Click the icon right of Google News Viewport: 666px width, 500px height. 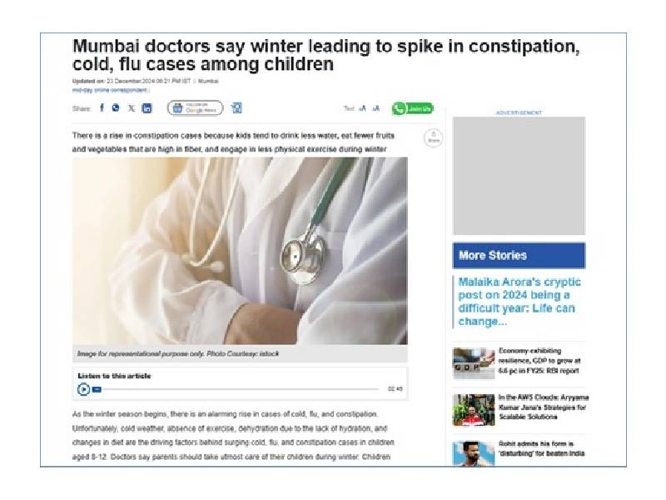[236, 108]
